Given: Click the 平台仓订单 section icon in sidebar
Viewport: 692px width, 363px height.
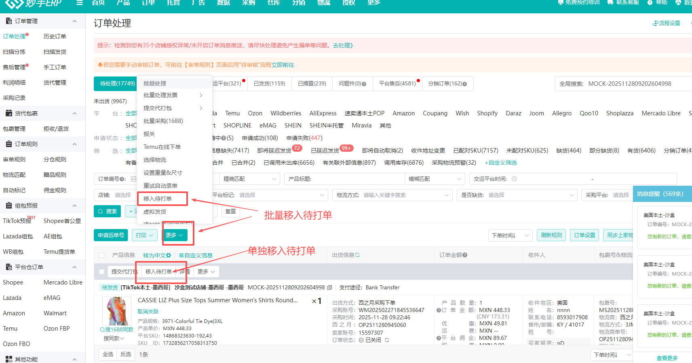Looking at the screenshot, I should coord(8,267).
